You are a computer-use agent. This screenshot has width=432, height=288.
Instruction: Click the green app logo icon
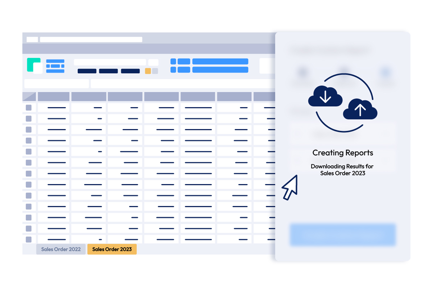pos(35,65)
